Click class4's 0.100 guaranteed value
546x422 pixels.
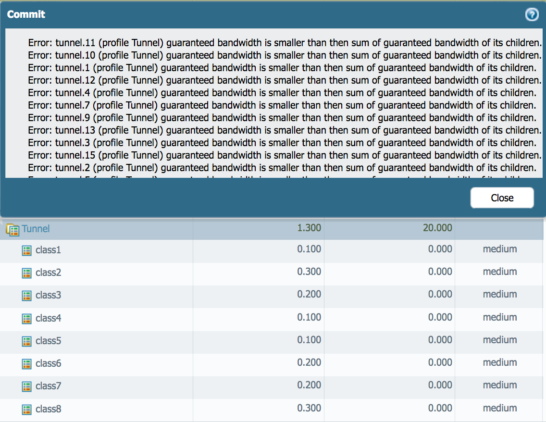(309, 317)
